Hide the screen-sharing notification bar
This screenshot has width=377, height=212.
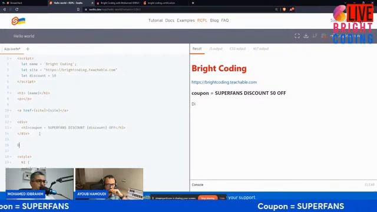click(222, 198)
